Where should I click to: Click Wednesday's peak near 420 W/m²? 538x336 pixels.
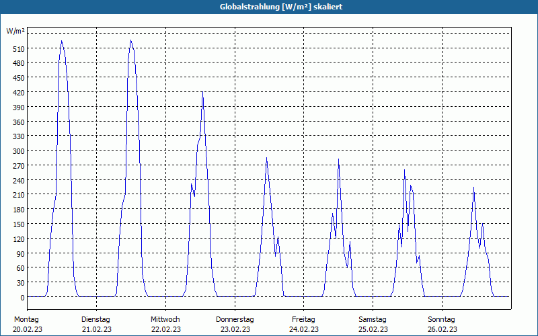tap(202, 92)
